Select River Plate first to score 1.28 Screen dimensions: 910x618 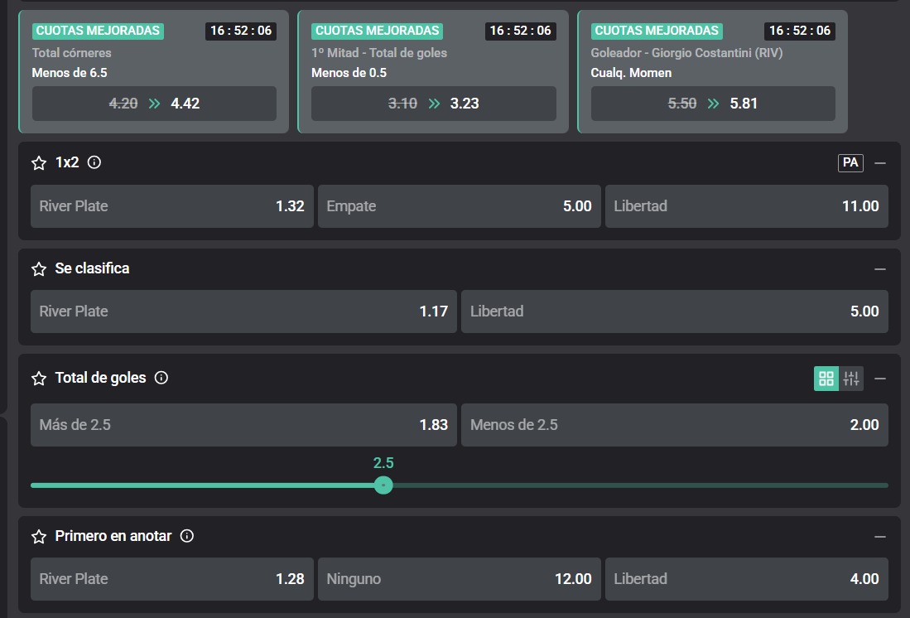click(171, 579)
